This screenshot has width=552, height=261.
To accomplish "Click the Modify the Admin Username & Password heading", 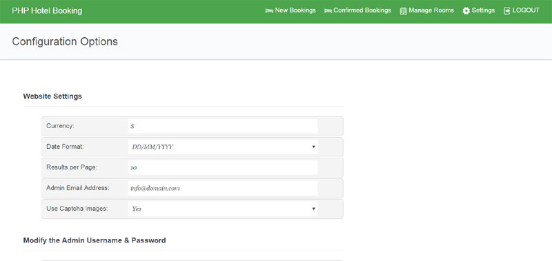I will [x=95, y=240].
